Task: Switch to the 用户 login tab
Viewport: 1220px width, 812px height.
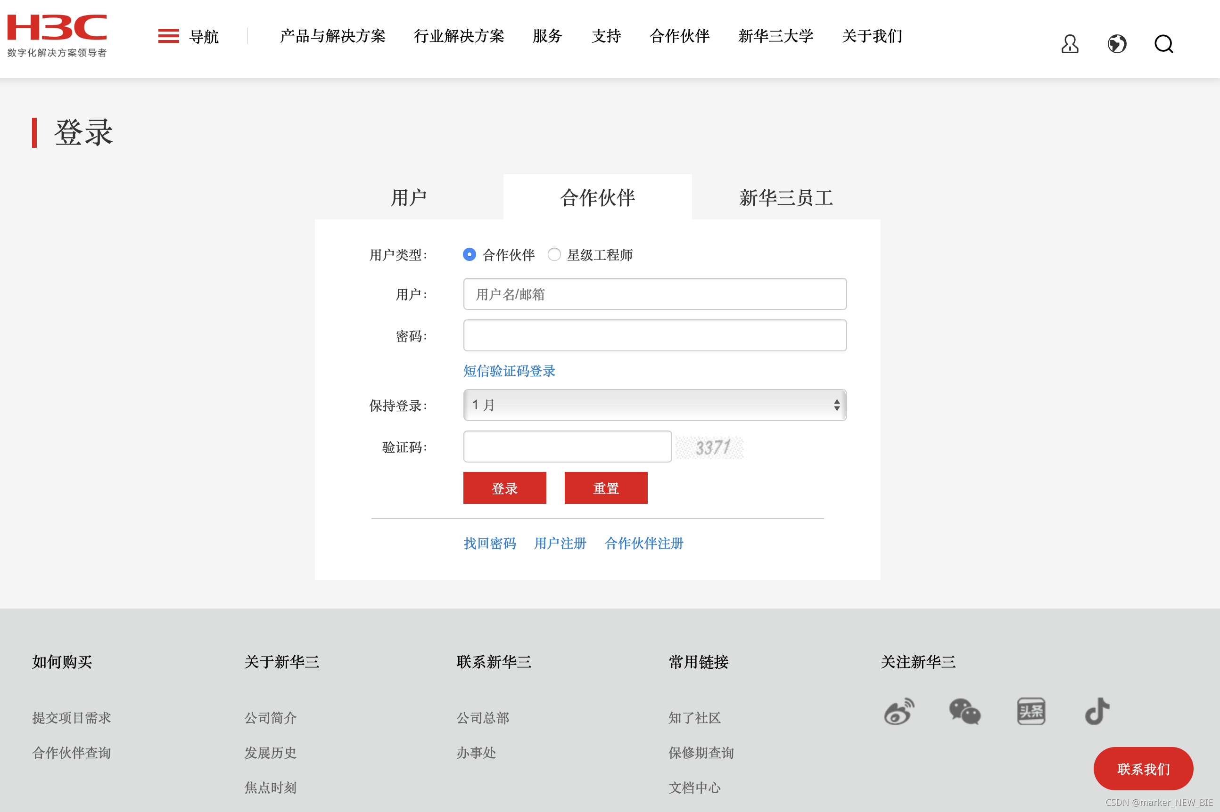Action: pyautogui.click(x=409, y=197)
